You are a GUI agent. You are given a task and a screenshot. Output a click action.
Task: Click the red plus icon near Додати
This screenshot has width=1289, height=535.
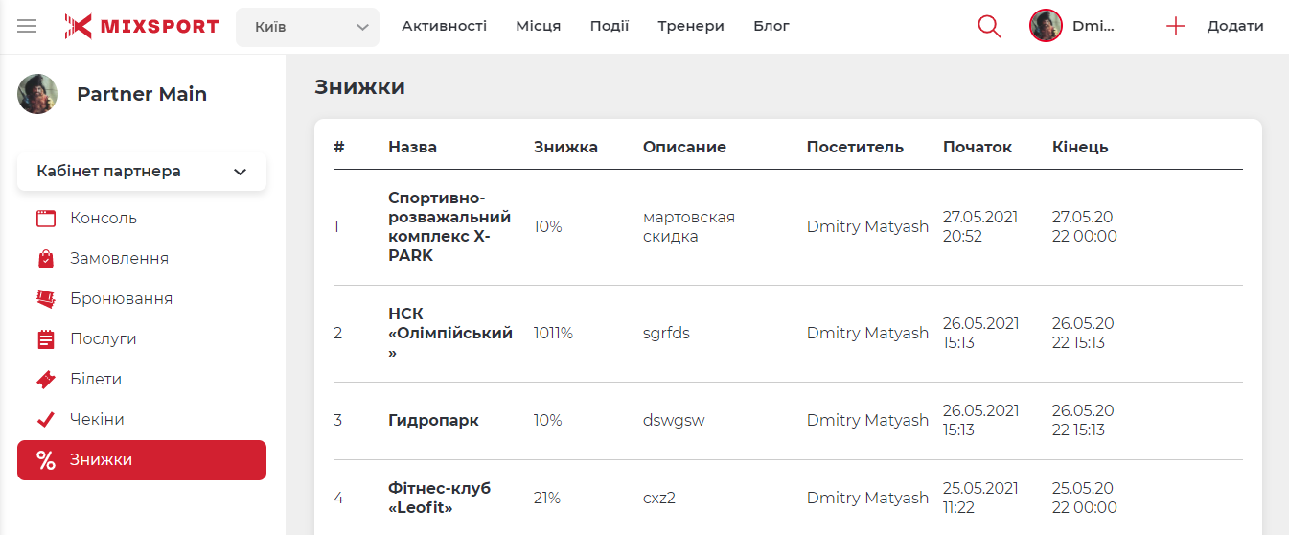click(x=1176, y=26)
